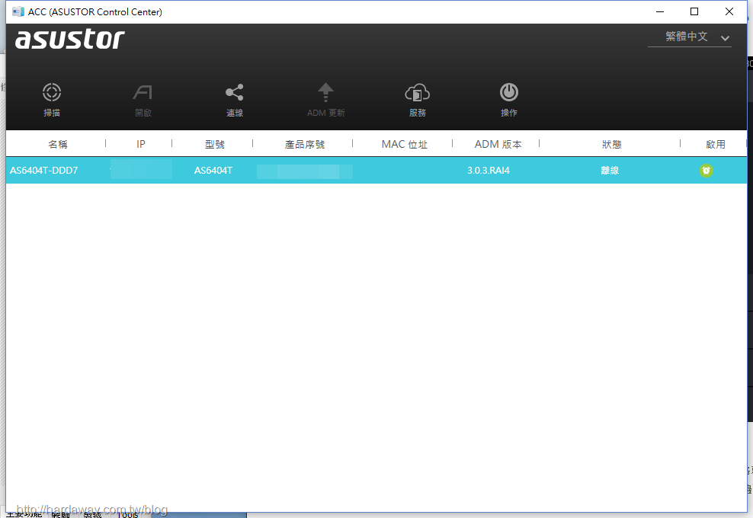The width and height of the screenshot is (753, 518).
Task: Click the Connect (連線) share icon
Action: [x=234, y=92]
